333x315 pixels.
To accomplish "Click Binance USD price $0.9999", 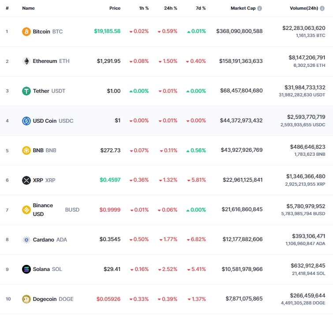I will tap(110, 210).
